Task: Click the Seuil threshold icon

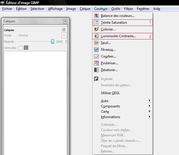Action: point(96,43)
